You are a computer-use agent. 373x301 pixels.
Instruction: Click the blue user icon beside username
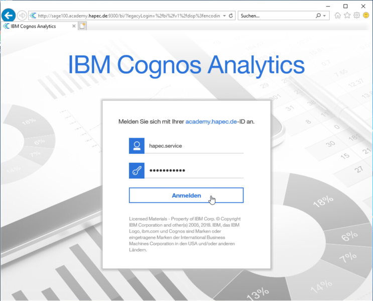click(137, 146)
